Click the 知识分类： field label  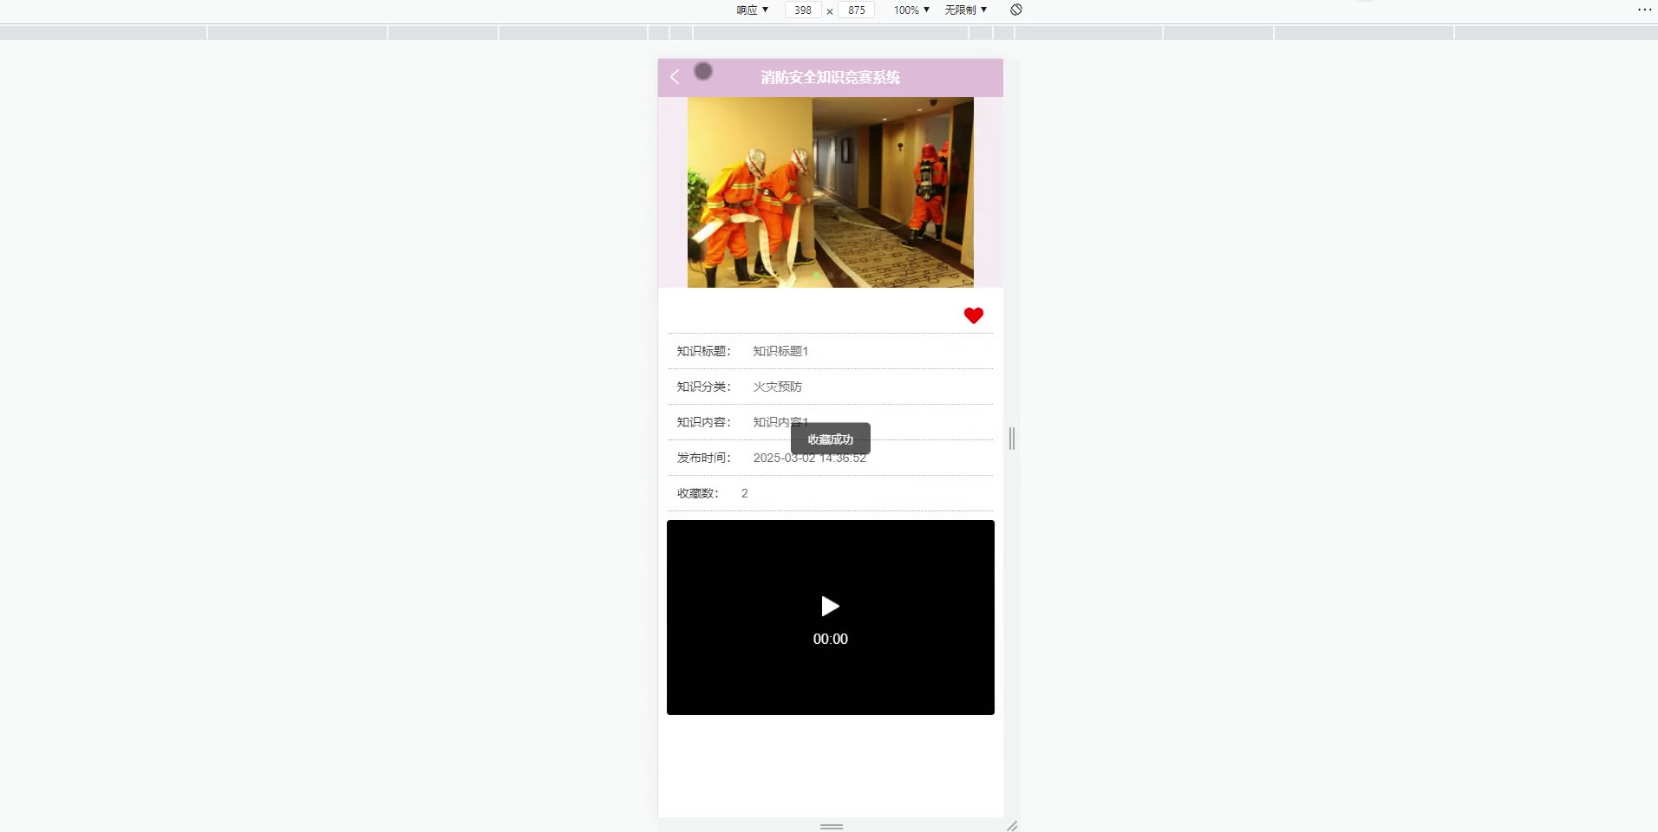point(704,387)
